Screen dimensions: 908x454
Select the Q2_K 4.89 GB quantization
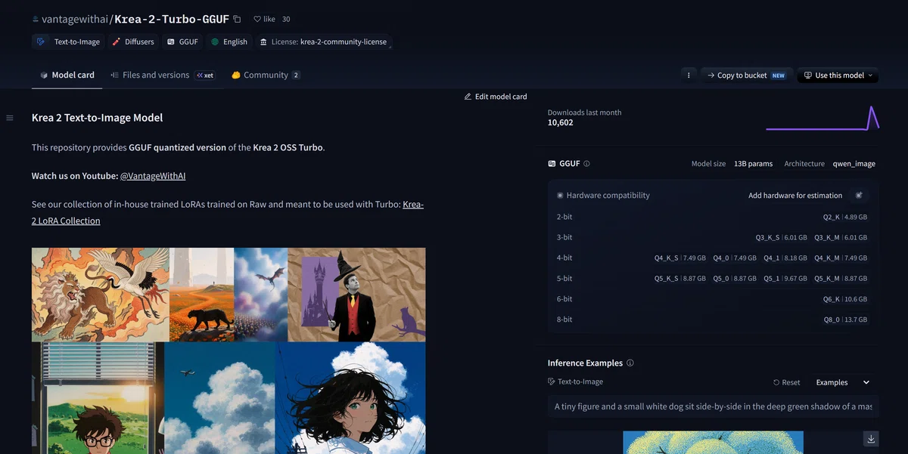845,217
